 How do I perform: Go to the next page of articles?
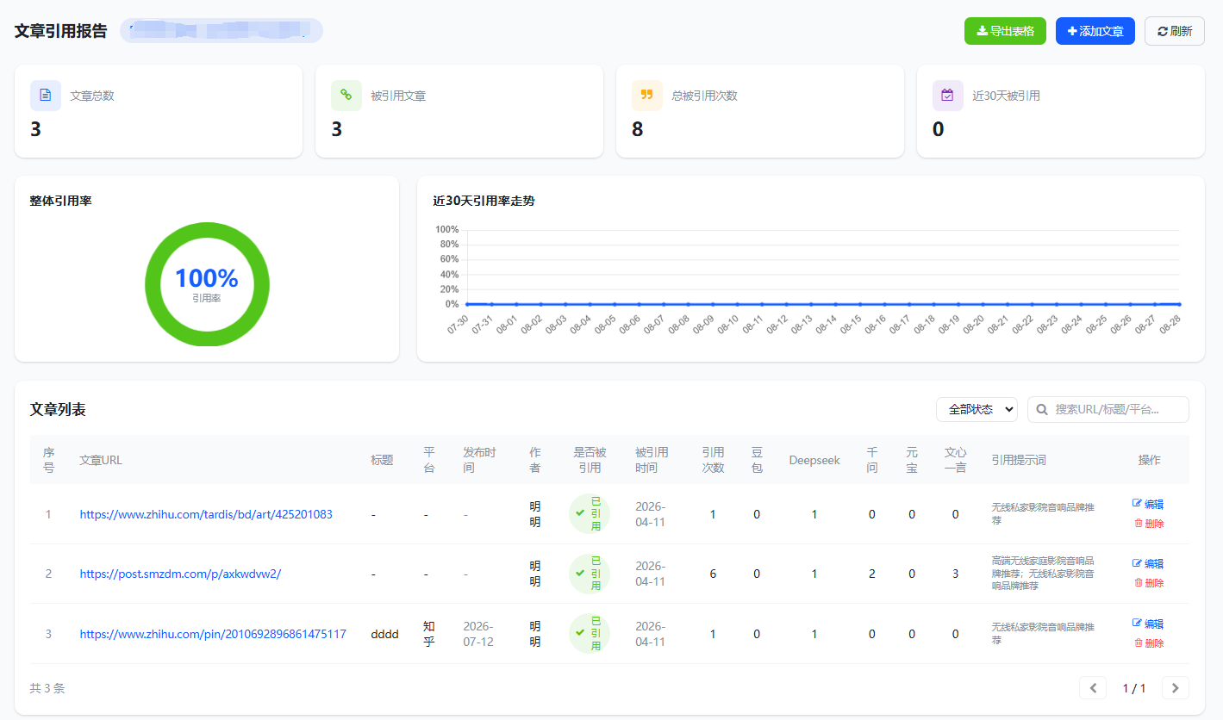1176,687
